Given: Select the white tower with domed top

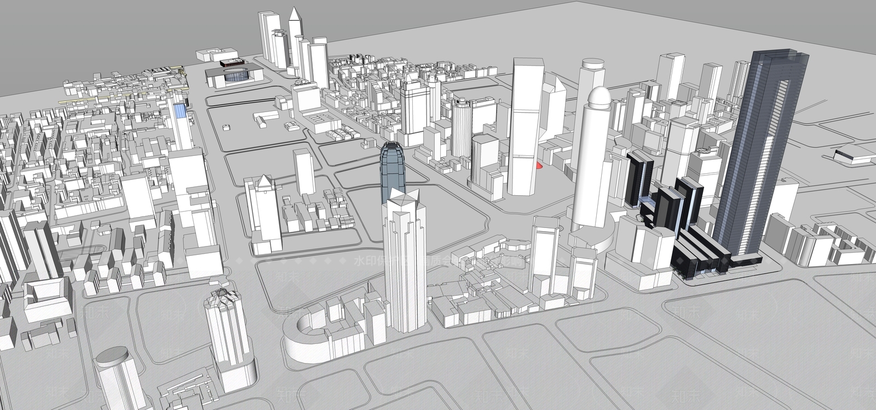Looking at the screenshot, I should pyautogui.click(x=591, y=159).
